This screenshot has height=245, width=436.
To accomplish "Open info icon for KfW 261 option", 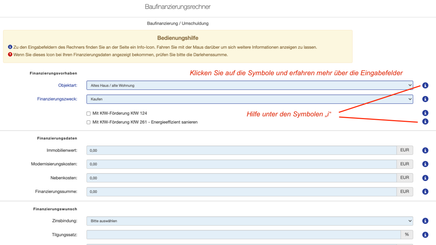I will (425, 122).
